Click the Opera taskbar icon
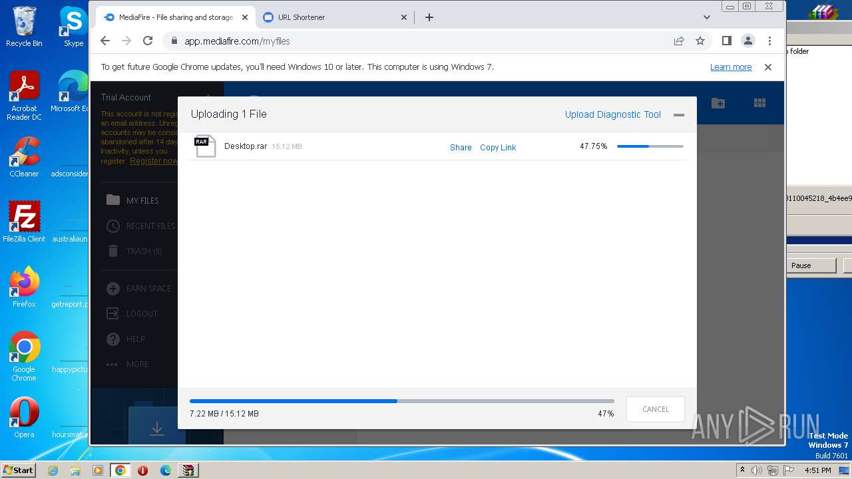The width and height of the screenshot is (852, 479). 142,470
